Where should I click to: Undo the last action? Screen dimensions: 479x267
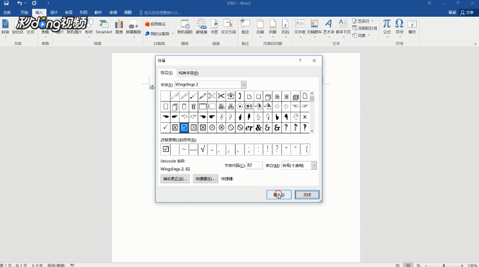pyautogui.click(x=19, y=3)
